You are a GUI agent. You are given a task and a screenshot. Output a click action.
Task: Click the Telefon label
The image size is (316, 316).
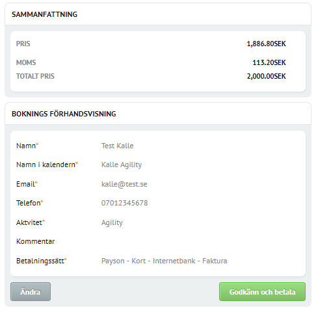click(x=30, y=203)
